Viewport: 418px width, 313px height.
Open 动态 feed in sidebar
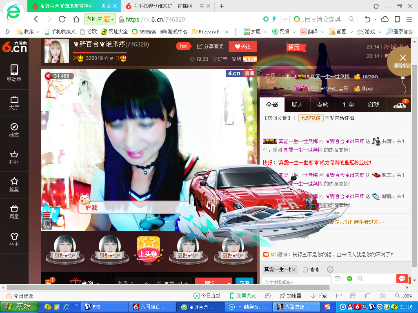[x=14, y=130]
